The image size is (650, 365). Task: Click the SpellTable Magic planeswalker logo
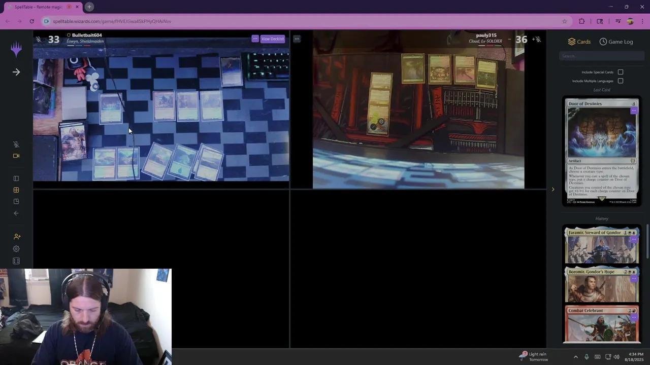(16, 49)
